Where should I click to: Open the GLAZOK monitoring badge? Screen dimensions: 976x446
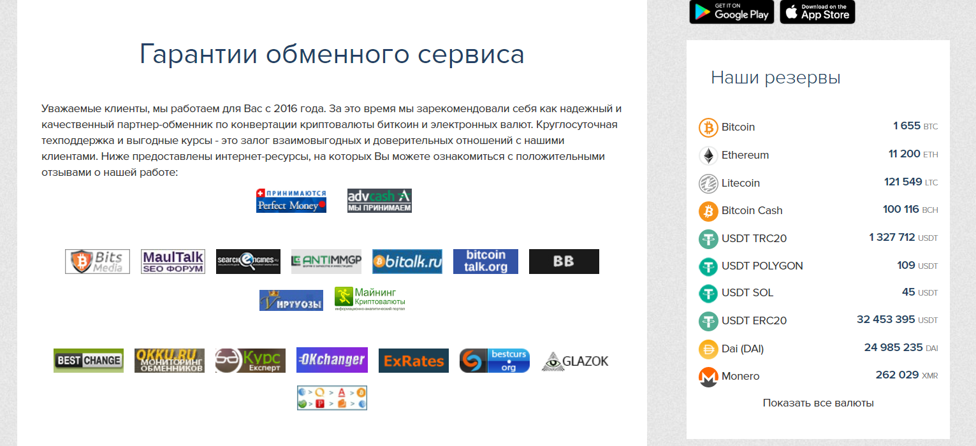coord(575,361)
